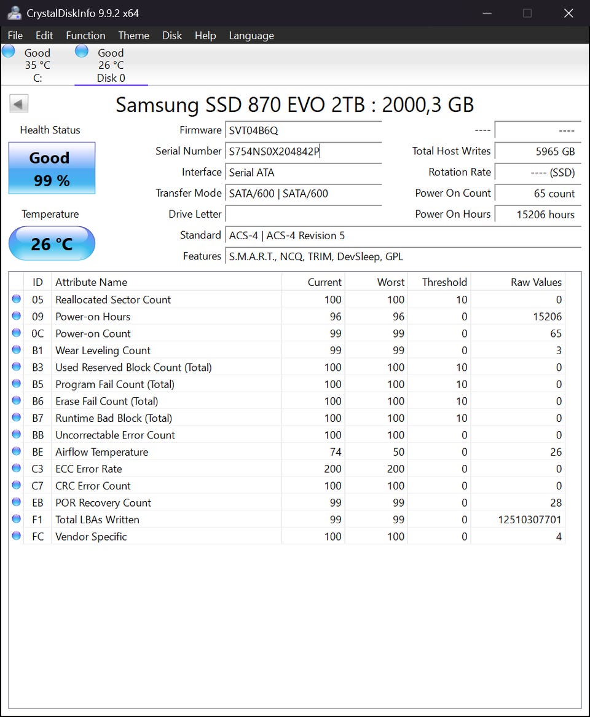The image size is (590, 717).
Task: Select the C: drive tab
Action: 37,65
